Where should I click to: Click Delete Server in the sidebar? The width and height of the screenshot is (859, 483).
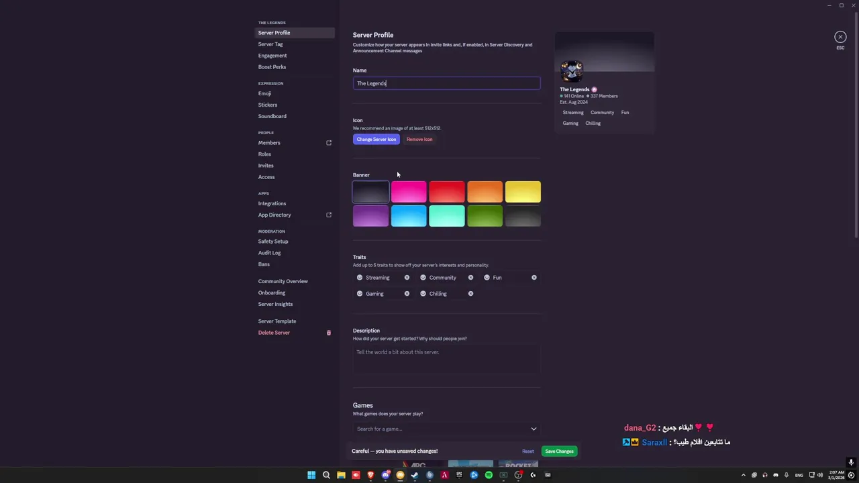click(274, 333)
